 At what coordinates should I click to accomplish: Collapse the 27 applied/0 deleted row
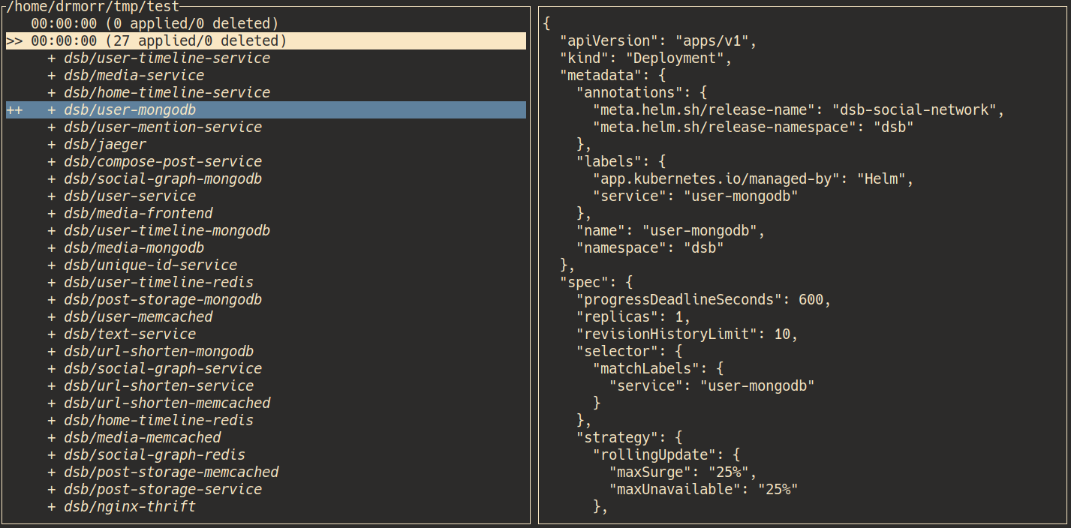(x=158, y=41)
